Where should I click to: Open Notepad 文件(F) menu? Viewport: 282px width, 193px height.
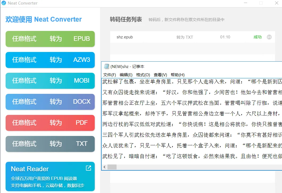click(110, 75)
